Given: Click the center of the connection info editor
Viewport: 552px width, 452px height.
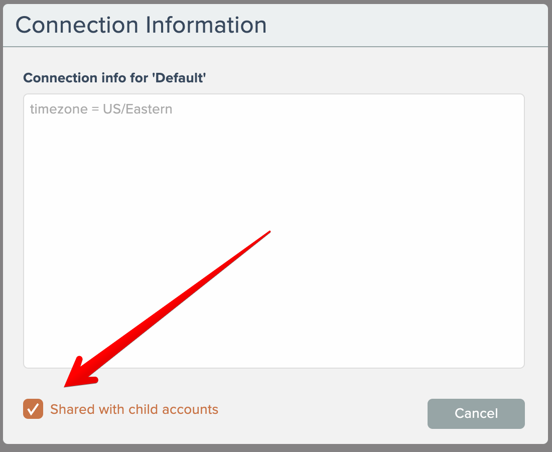Looking at the screenshot, I should click(273, 231).
